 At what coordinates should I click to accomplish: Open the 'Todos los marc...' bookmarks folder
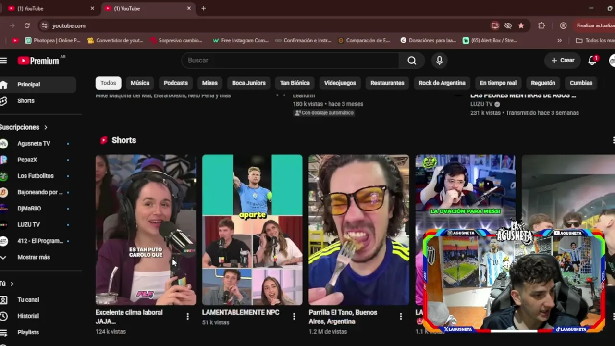click(595, 40)
